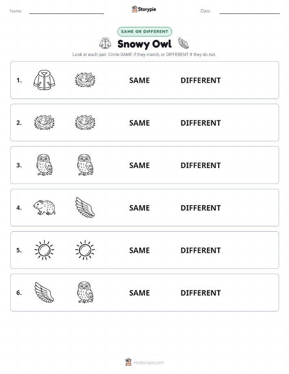Choose DIFFERENT for pair 6
The width and height of the screenshot is (289, 374).
[x=201, y=293]
